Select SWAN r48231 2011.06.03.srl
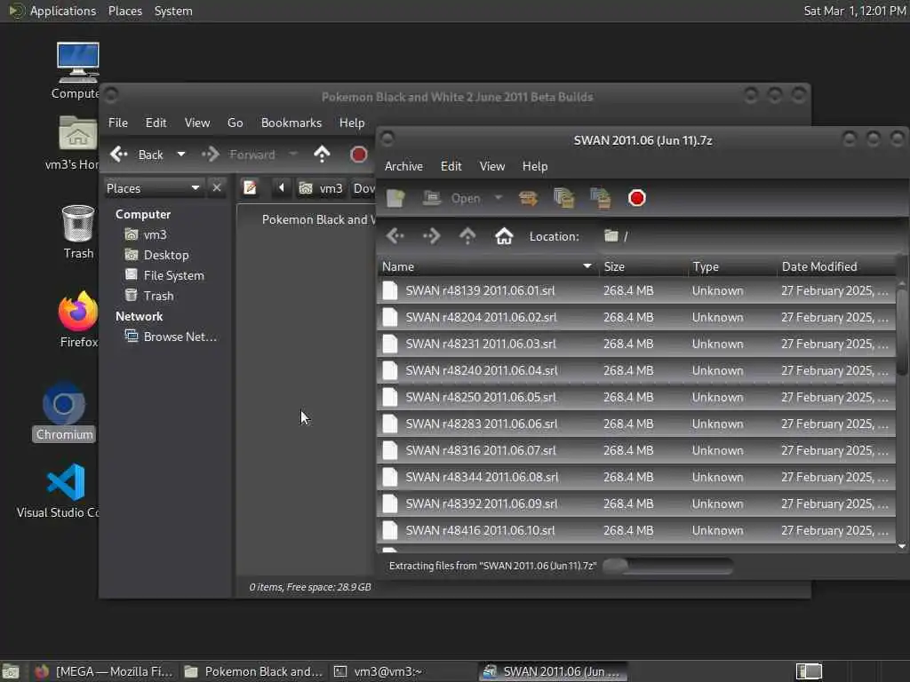910x682 pixels. point(636,344)
